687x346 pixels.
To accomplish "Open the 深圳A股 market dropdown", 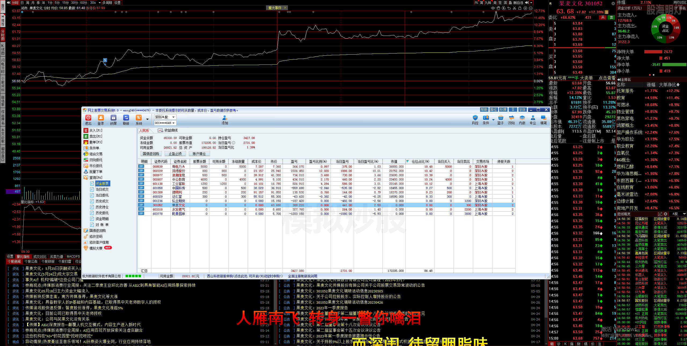I will pyautogui.click(x=165, y=117).
